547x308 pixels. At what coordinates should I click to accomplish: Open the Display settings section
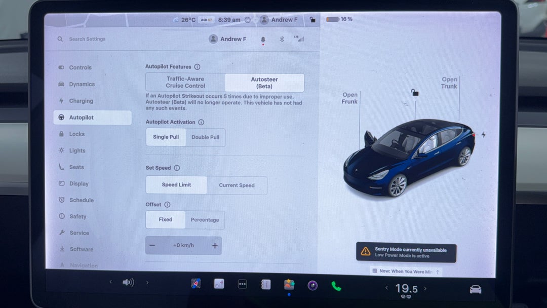77,183
